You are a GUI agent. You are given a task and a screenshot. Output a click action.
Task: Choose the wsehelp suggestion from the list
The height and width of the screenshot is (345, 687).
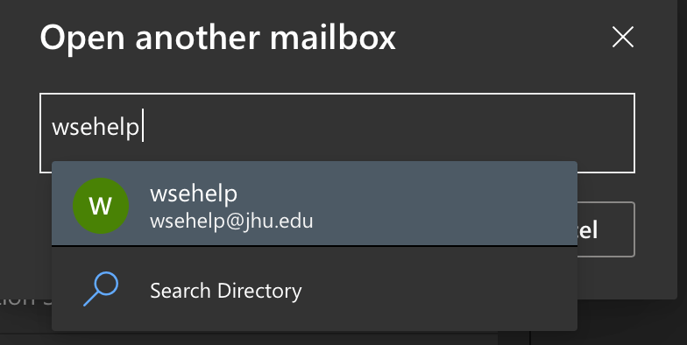tap(314, 203)
